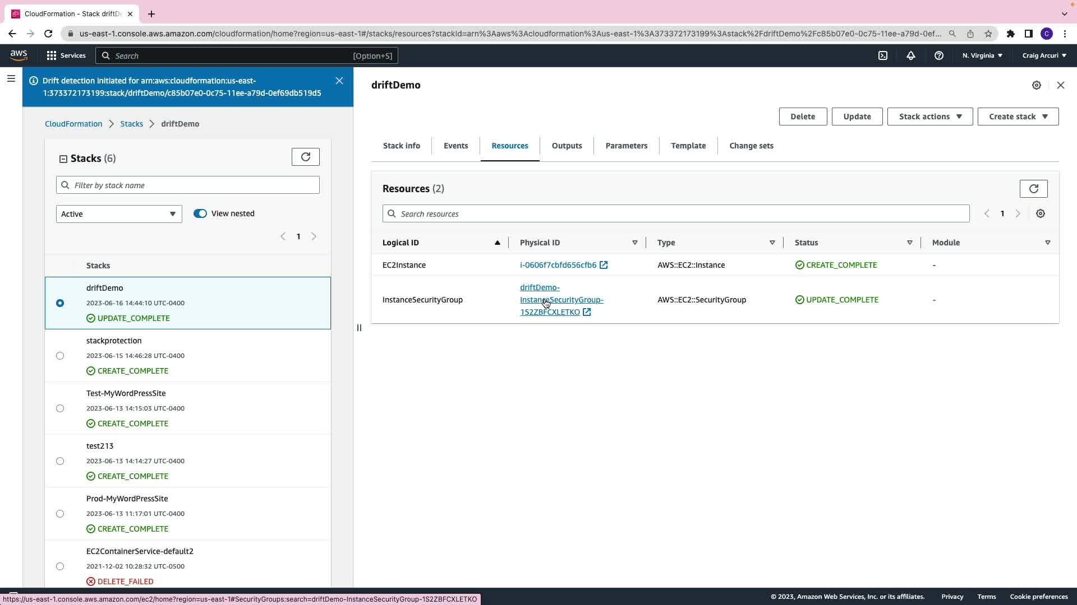Switch to the Events tab
Image resolution: width=1077 pixels, height=605 pixels.
(455, 146)
